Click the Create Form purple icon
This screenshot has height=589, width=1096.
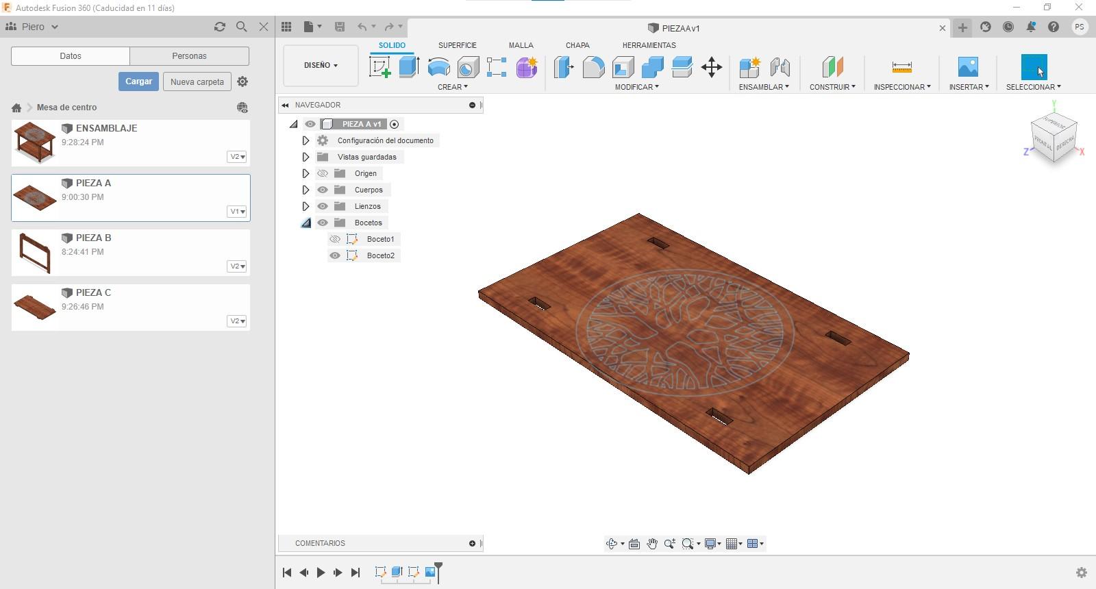point(527,67)
